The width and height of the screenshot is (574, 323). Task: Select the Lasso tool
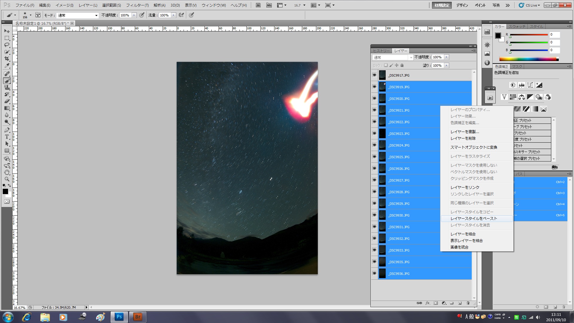click(7, 45)
